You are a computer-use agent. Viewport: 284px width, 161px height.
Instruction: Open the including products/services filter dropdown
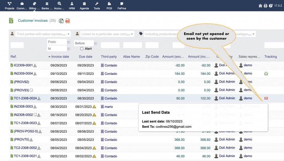(161, 34)
